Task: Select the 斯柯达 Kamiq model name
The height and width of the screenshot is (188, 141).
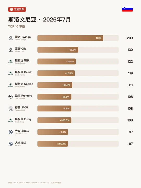Action: pyautogui.click(x=23, y=72)
